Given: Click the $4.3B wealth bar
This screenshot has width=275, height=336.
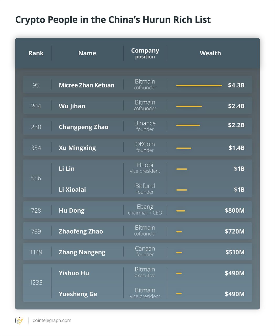Looking at the screenshot, I should pos(199,86).
